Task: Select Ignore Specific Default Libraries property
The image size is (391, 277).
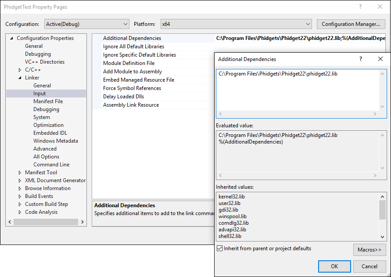Action: tap(153, 54)
